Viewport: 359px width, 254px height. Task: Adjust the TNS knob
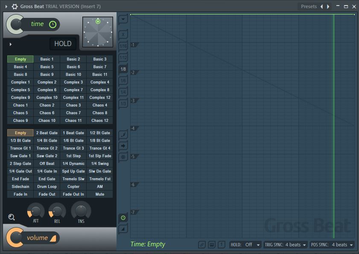click(81, 211)
